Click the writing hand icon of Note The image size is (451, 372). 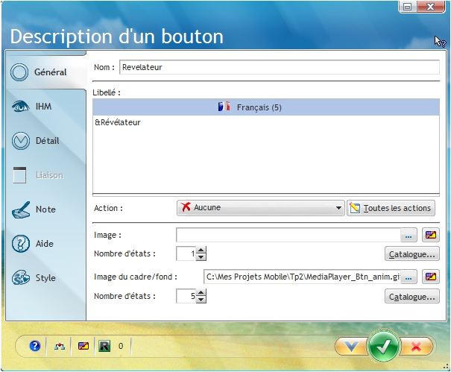(x=21, y=209)
